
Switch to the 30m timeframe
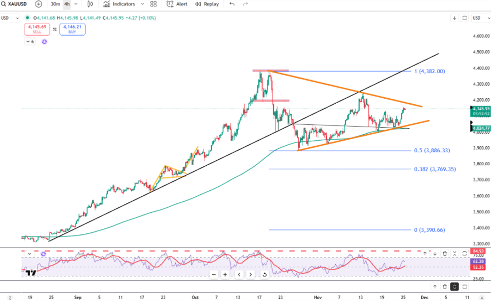point(55,4)
